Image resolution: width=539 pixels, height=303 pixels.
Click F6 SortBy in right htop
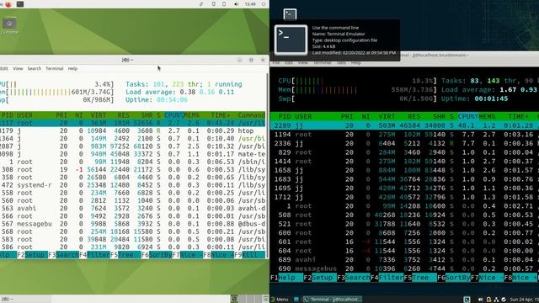click(455, 277)
